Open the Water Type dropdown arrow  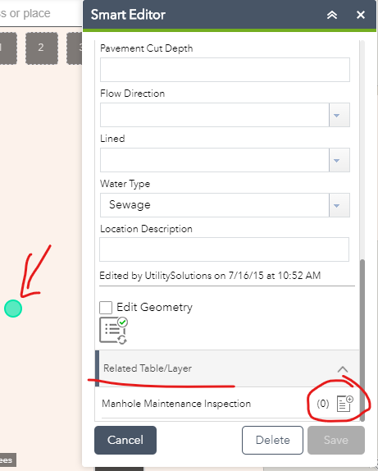[339, 205]
